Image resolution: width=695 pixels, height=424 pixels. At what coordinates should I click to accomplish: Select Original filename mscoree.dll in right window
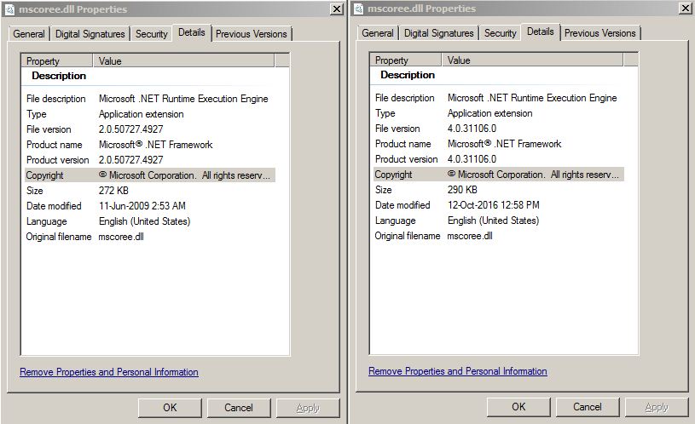(470, 236)
